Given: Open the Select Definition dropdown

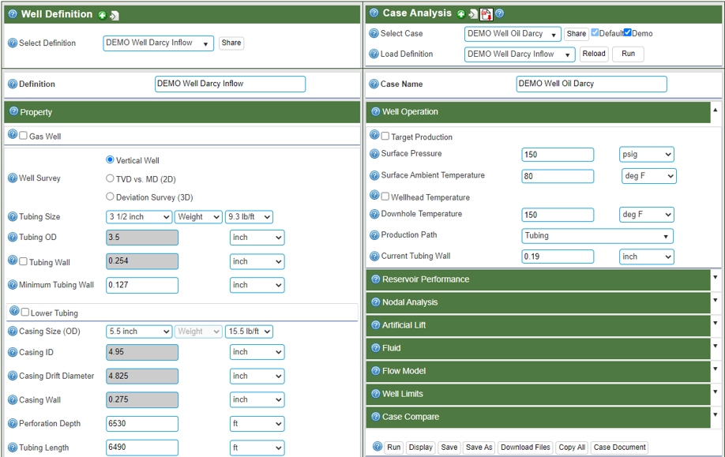Looking at the screenshot, I should [x=158, y=43].
